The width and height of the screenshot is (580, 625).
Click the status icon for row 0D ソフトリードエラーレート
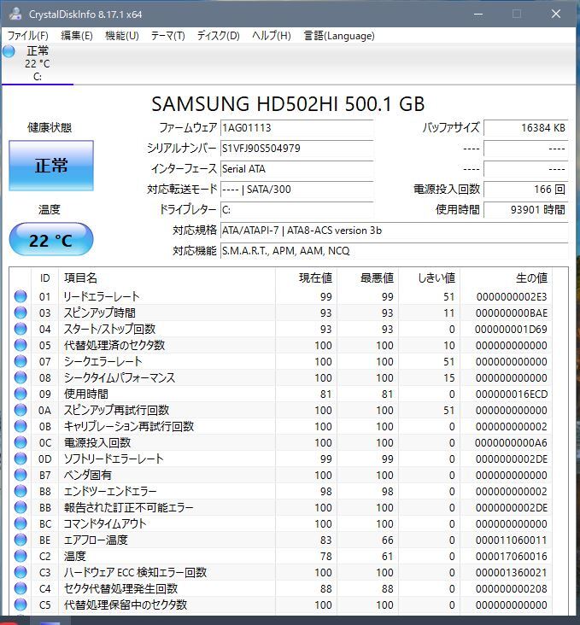(21, 459)
